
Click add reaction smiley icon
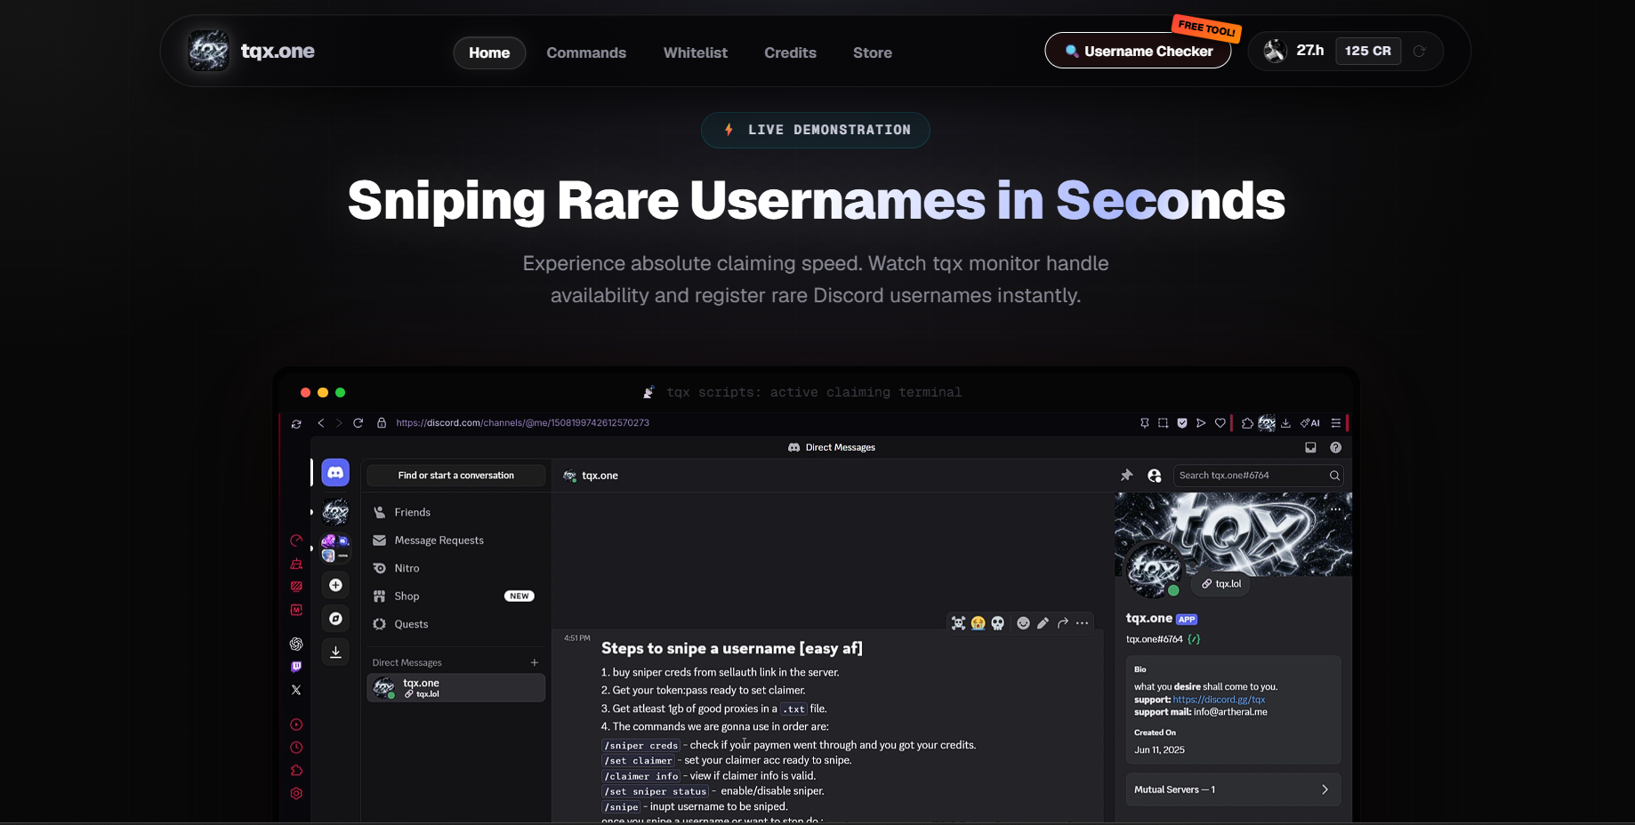(1023, 623)
